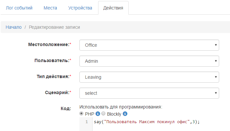The width and height of the screenshot is (230, 131).
Task: Select the PHP radio button
Action: pos(82,114)
